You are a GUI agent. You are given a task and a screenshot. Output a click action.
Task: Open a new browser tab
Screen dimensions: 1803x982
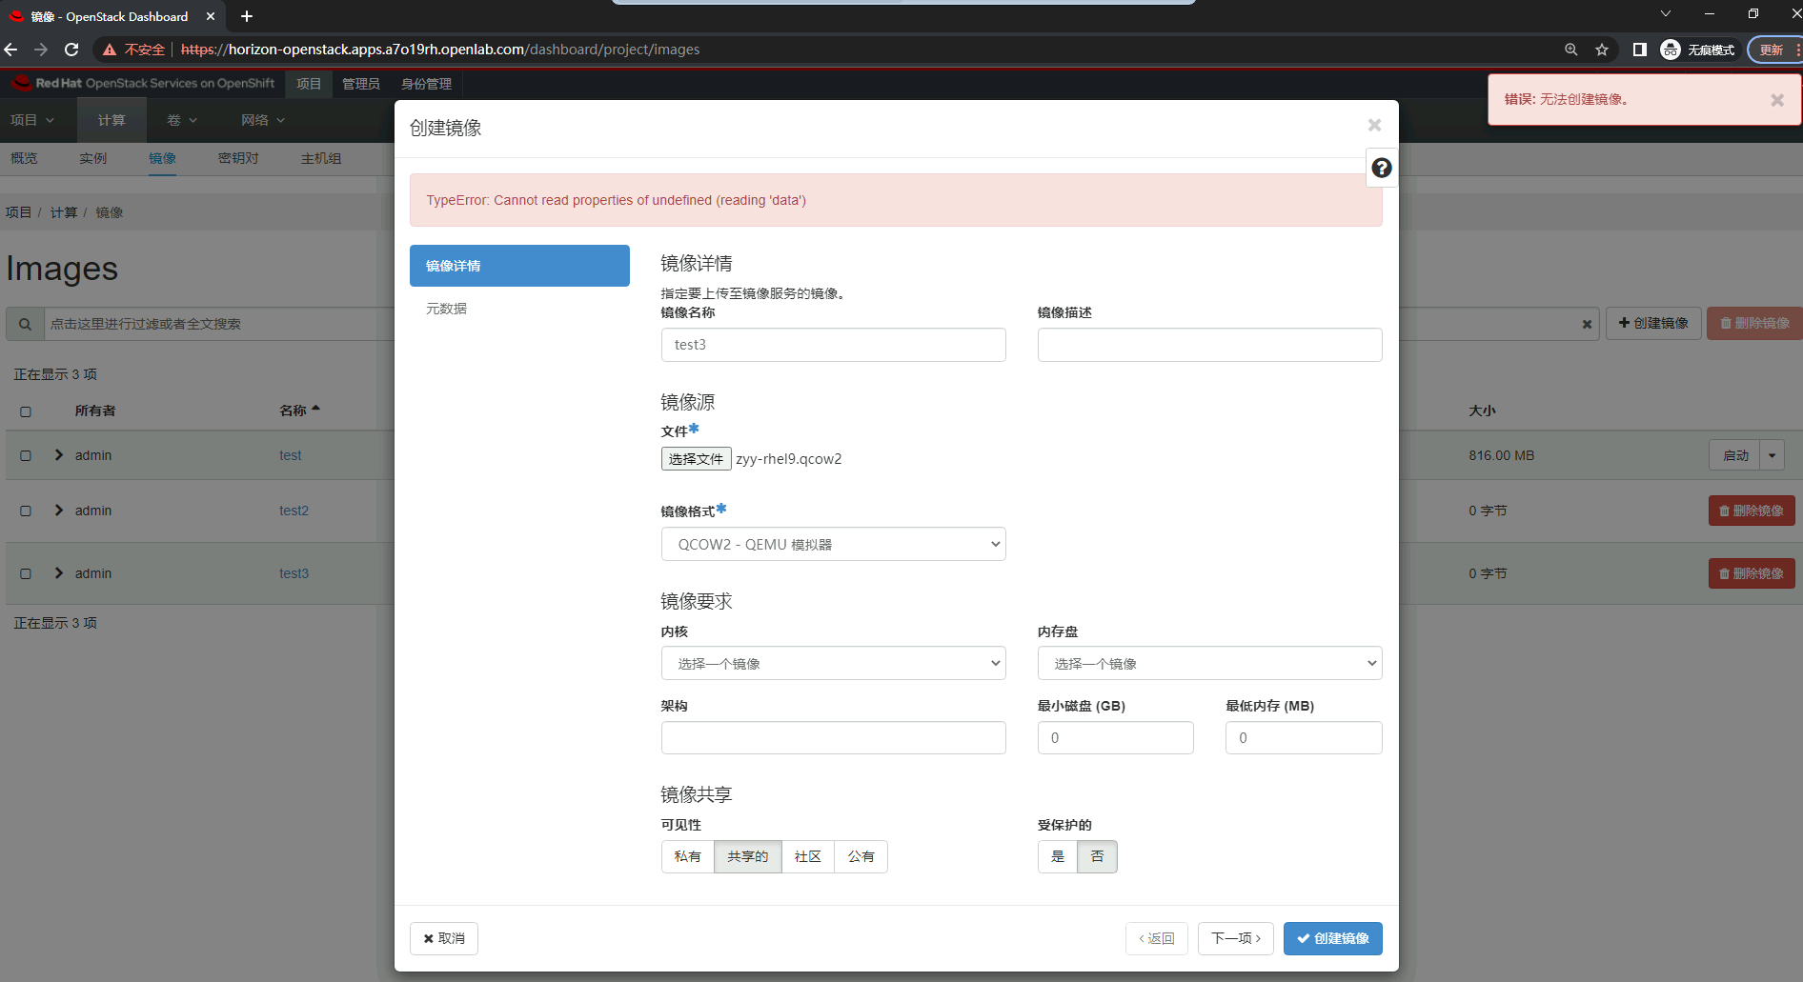click(247, 16)
